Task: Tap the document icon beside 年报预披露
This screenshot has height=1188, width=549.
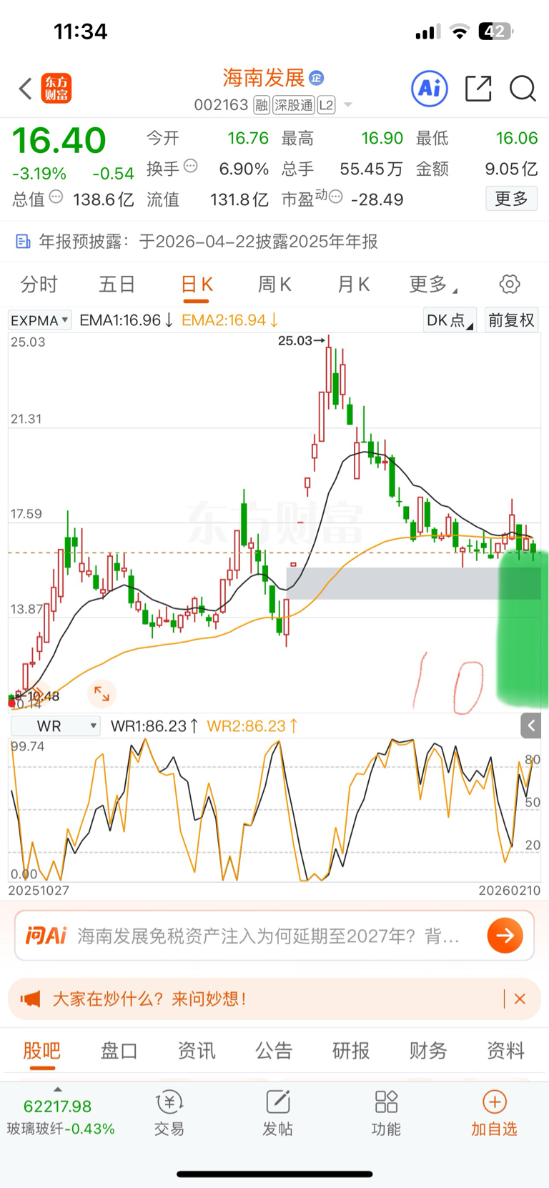Action: (x=23, y=242)
